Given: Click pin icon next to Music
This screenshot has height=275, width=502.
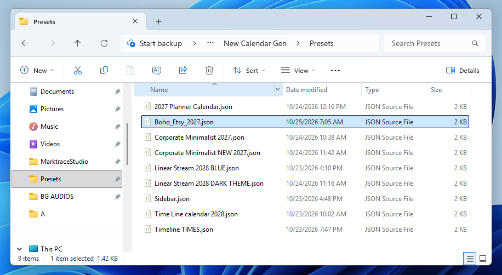Looking at the screenshot, I should pos(117,127).
